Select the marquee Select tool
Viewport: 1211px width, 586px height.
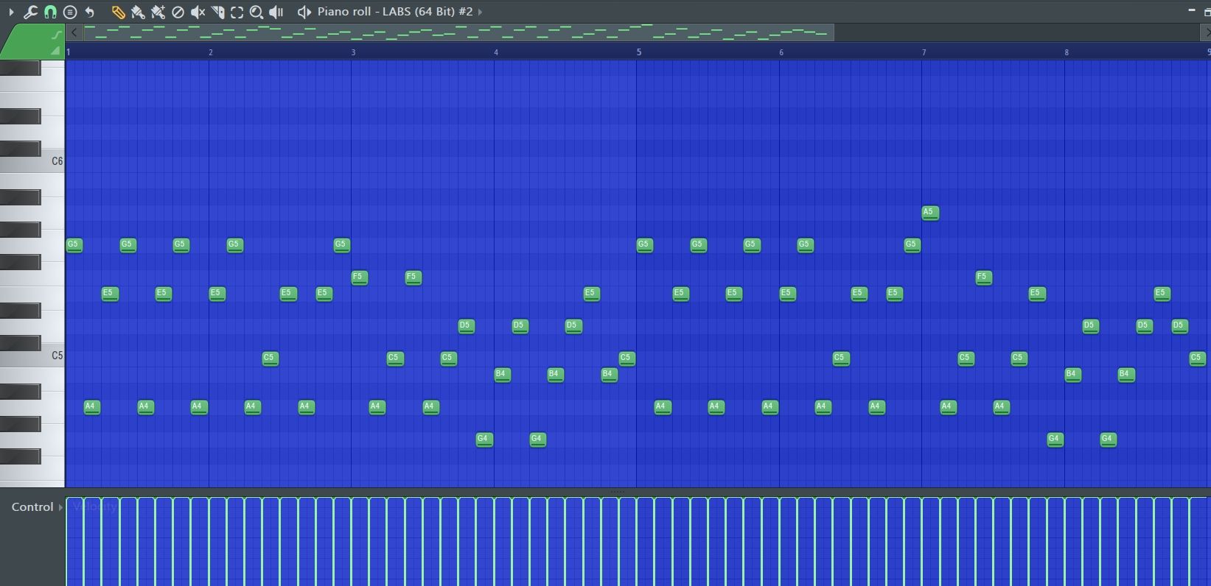pyautogui.click(x=237, y=12)
